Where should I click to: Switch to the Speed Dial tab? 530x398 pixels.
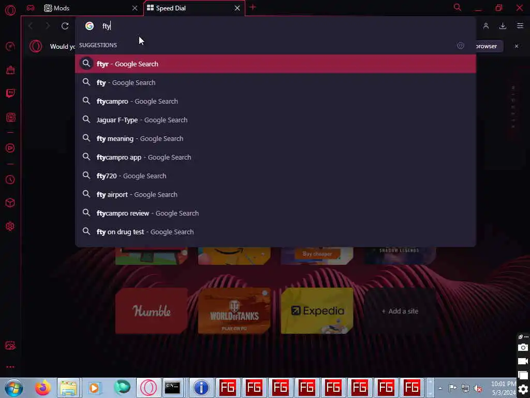(189, 8)
